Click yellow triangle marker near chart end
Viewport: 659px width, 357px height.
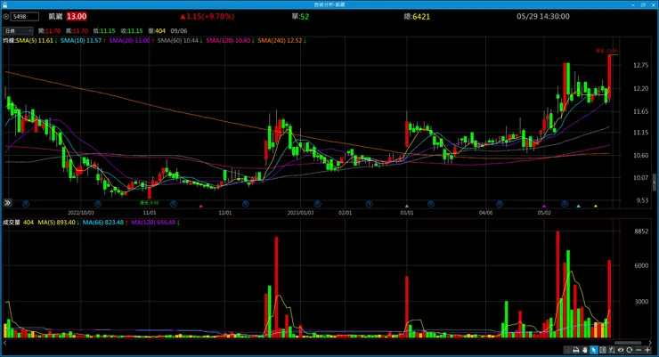(x=596, y=207)
